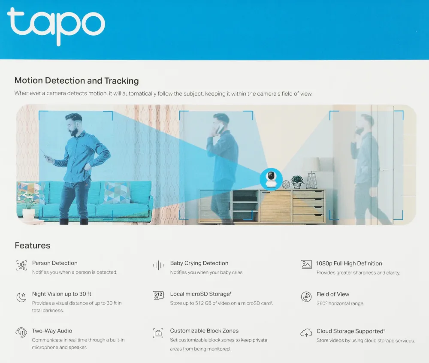Select "Notifies you when a person is detected."
This screenshot has height=363, width=429.
[75, 272]
